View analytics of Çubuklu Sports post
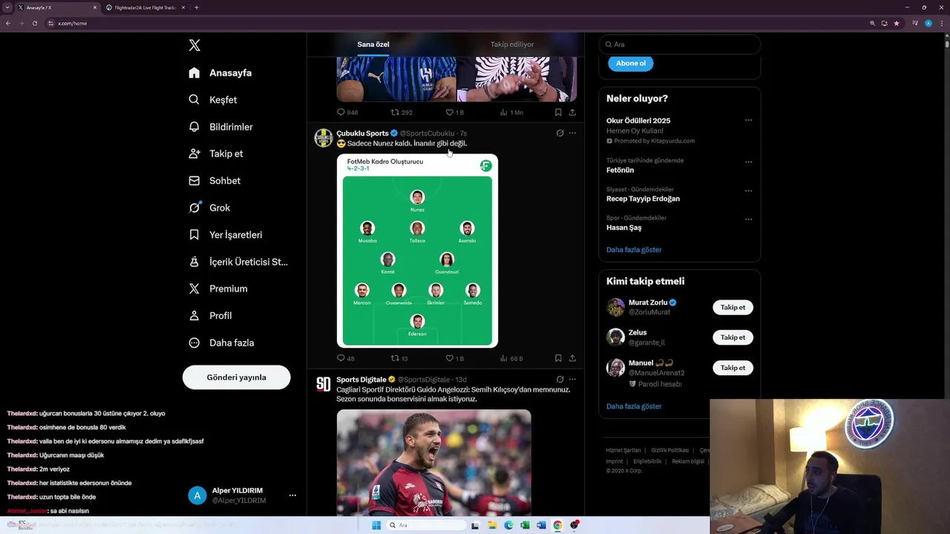Viewport: 950px width, 534px height. click(x=503, y=358)
